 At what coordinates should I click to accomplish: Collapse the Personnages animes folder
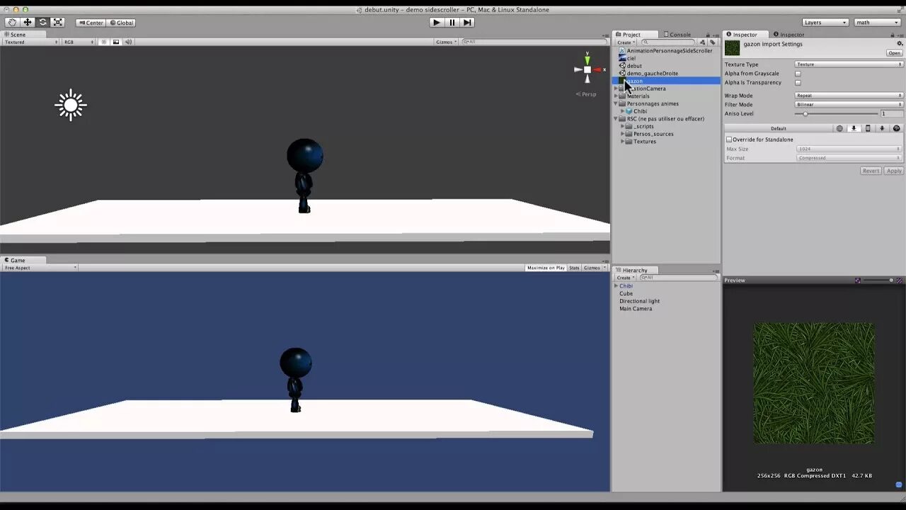(616, 103)
